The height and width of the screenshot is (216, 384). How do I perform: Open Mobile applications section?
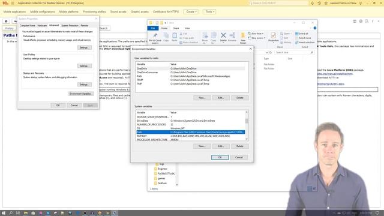[x=14, y=12]
